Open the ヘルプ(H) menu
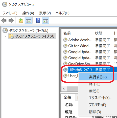The height and width of the screenshot is (118, 117). coord(62,13)
